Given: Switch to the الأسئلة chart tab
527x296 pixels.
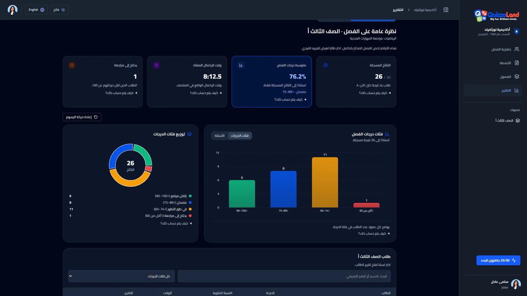Looking at the screenshot, I should point(220,136).
